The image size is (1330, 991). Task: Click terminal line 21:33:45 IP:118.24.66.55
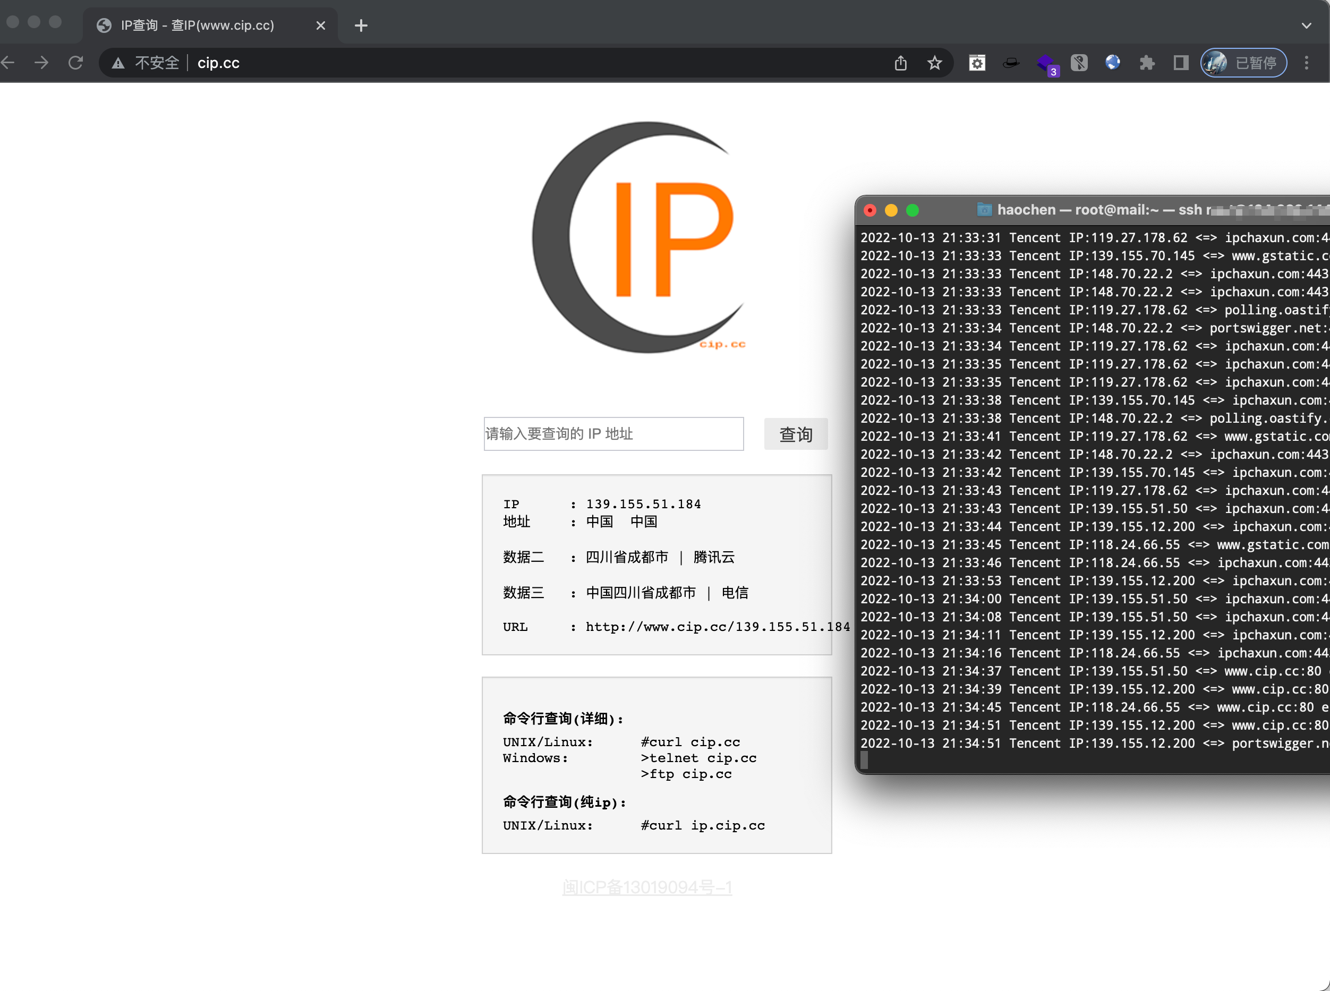point(1095,545)
